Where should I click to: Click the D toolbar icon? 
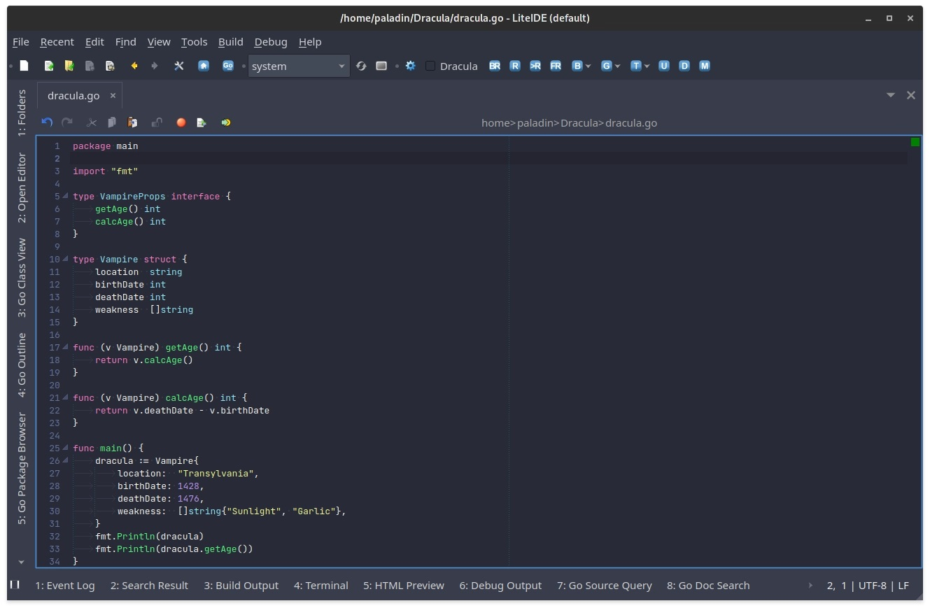pos(684,66)
